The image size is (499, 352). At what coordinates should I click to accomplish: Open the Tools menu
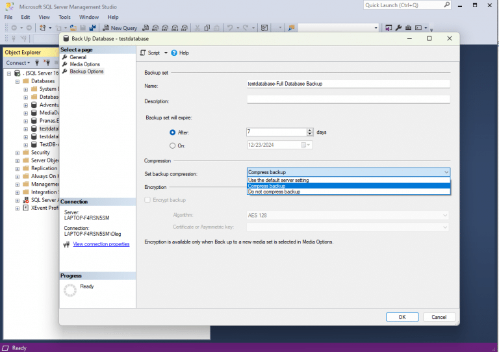[64, 17]
